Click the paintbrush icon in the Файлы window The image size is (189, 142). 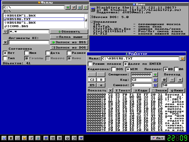click(x=74, y=7)
